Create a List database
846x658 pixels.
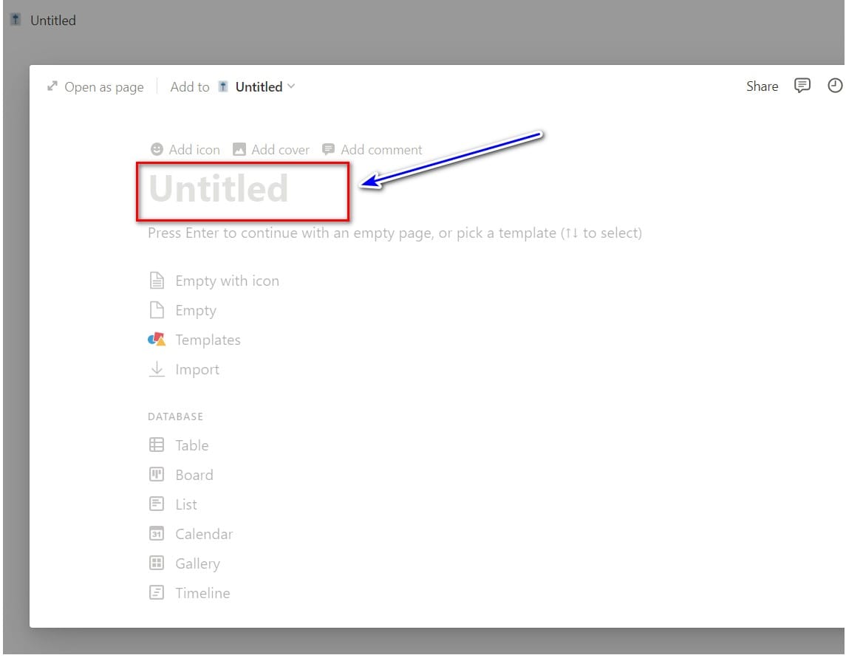pos(173,504)
